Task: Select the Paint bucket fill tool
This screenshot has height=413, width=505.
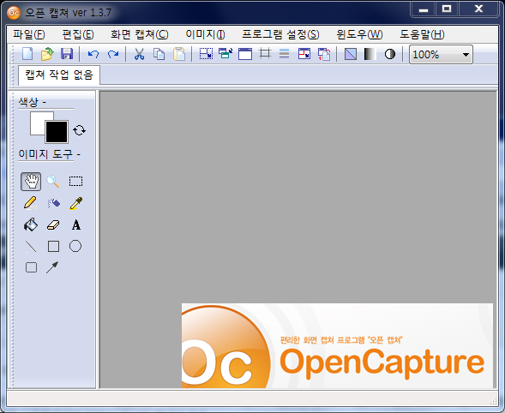Action: tap(31, 224)
